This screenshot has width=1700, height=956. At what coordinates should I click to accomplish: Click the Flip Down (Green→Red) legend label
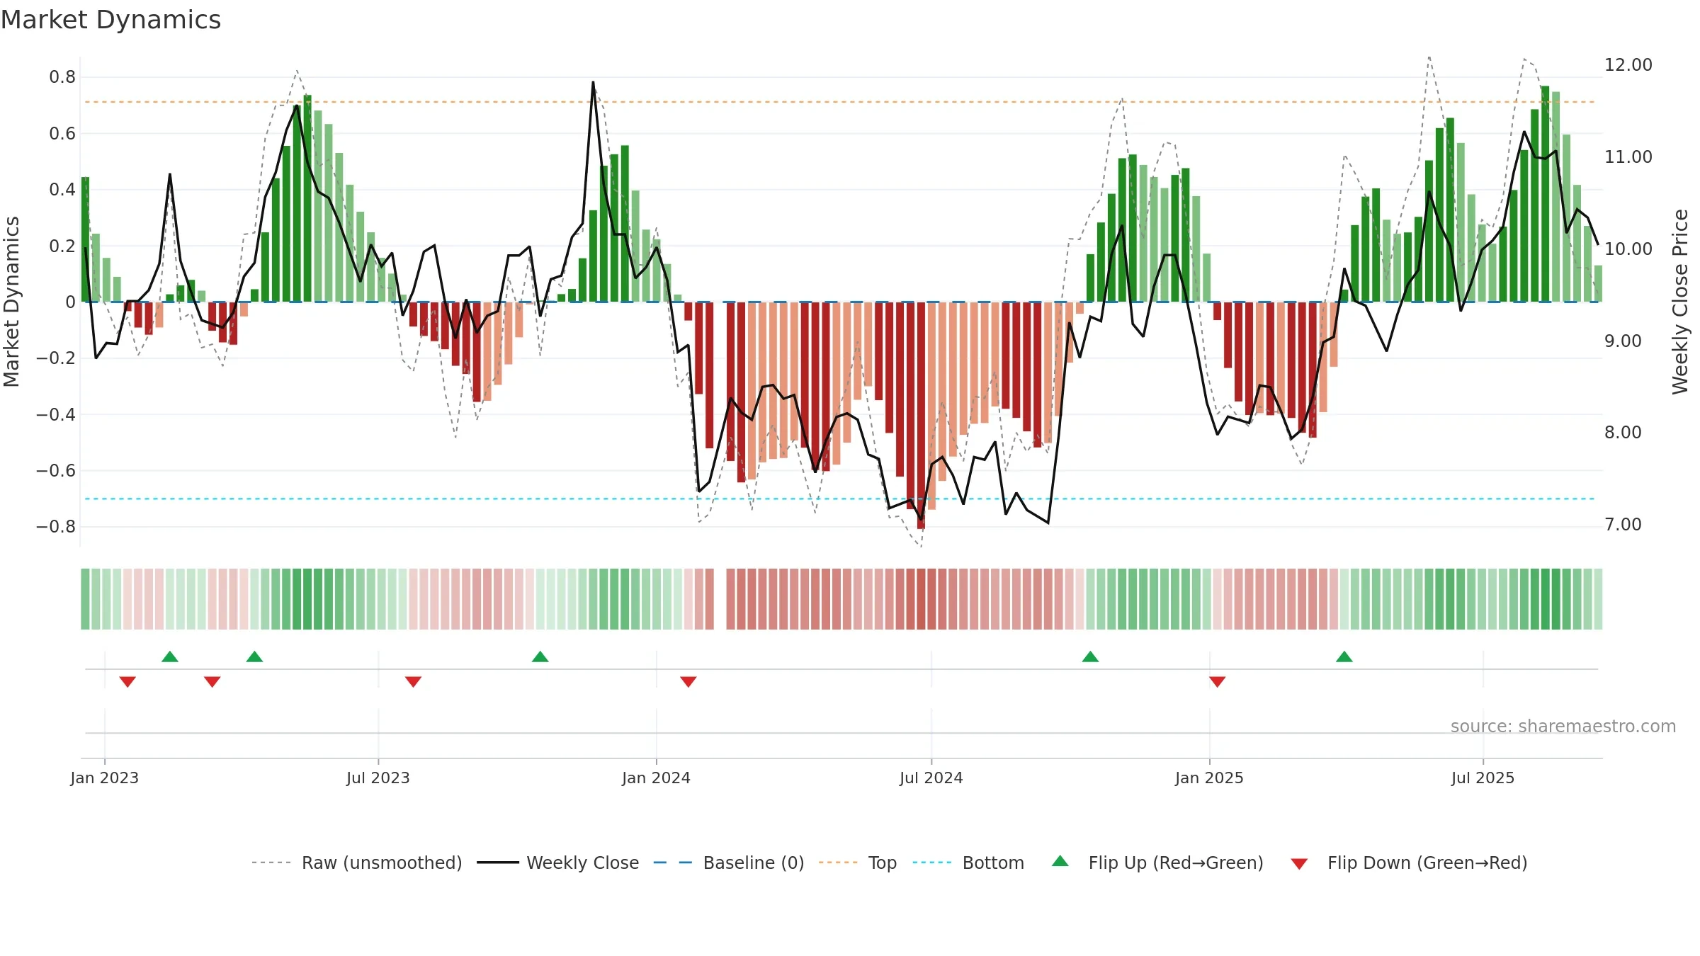coord(1427,863)
